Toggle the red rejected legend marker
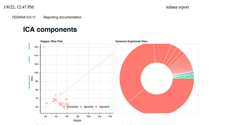The width and height of the screenshot is (229, 125). coord(96,107)
